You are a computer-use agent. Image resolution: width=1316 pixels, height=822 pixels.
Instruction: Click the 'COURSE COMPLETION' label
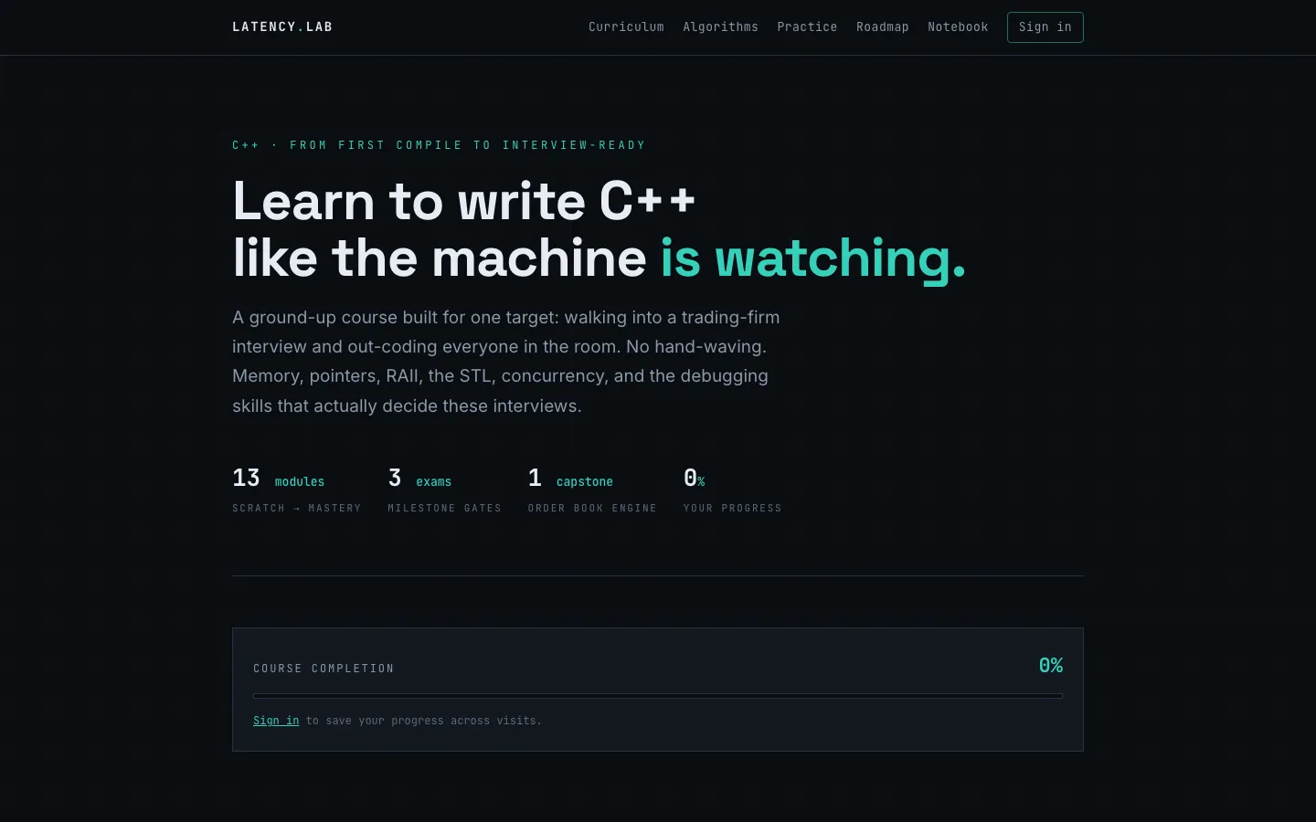tap(324, 669)
